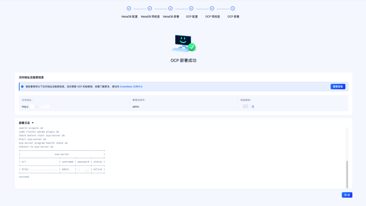Screen dimensions: 366x206
Task: Click the 'OCP 部署成功' heading
Action: point(183,61)
